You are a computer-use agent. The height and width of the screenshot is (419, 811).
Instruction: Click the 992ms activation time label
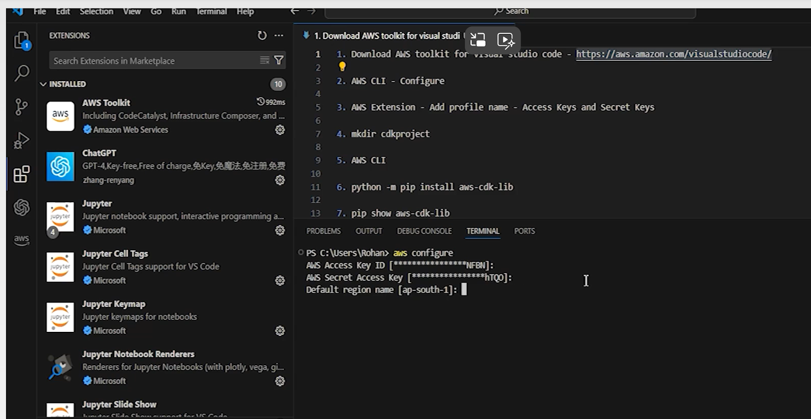coord(271,102)
